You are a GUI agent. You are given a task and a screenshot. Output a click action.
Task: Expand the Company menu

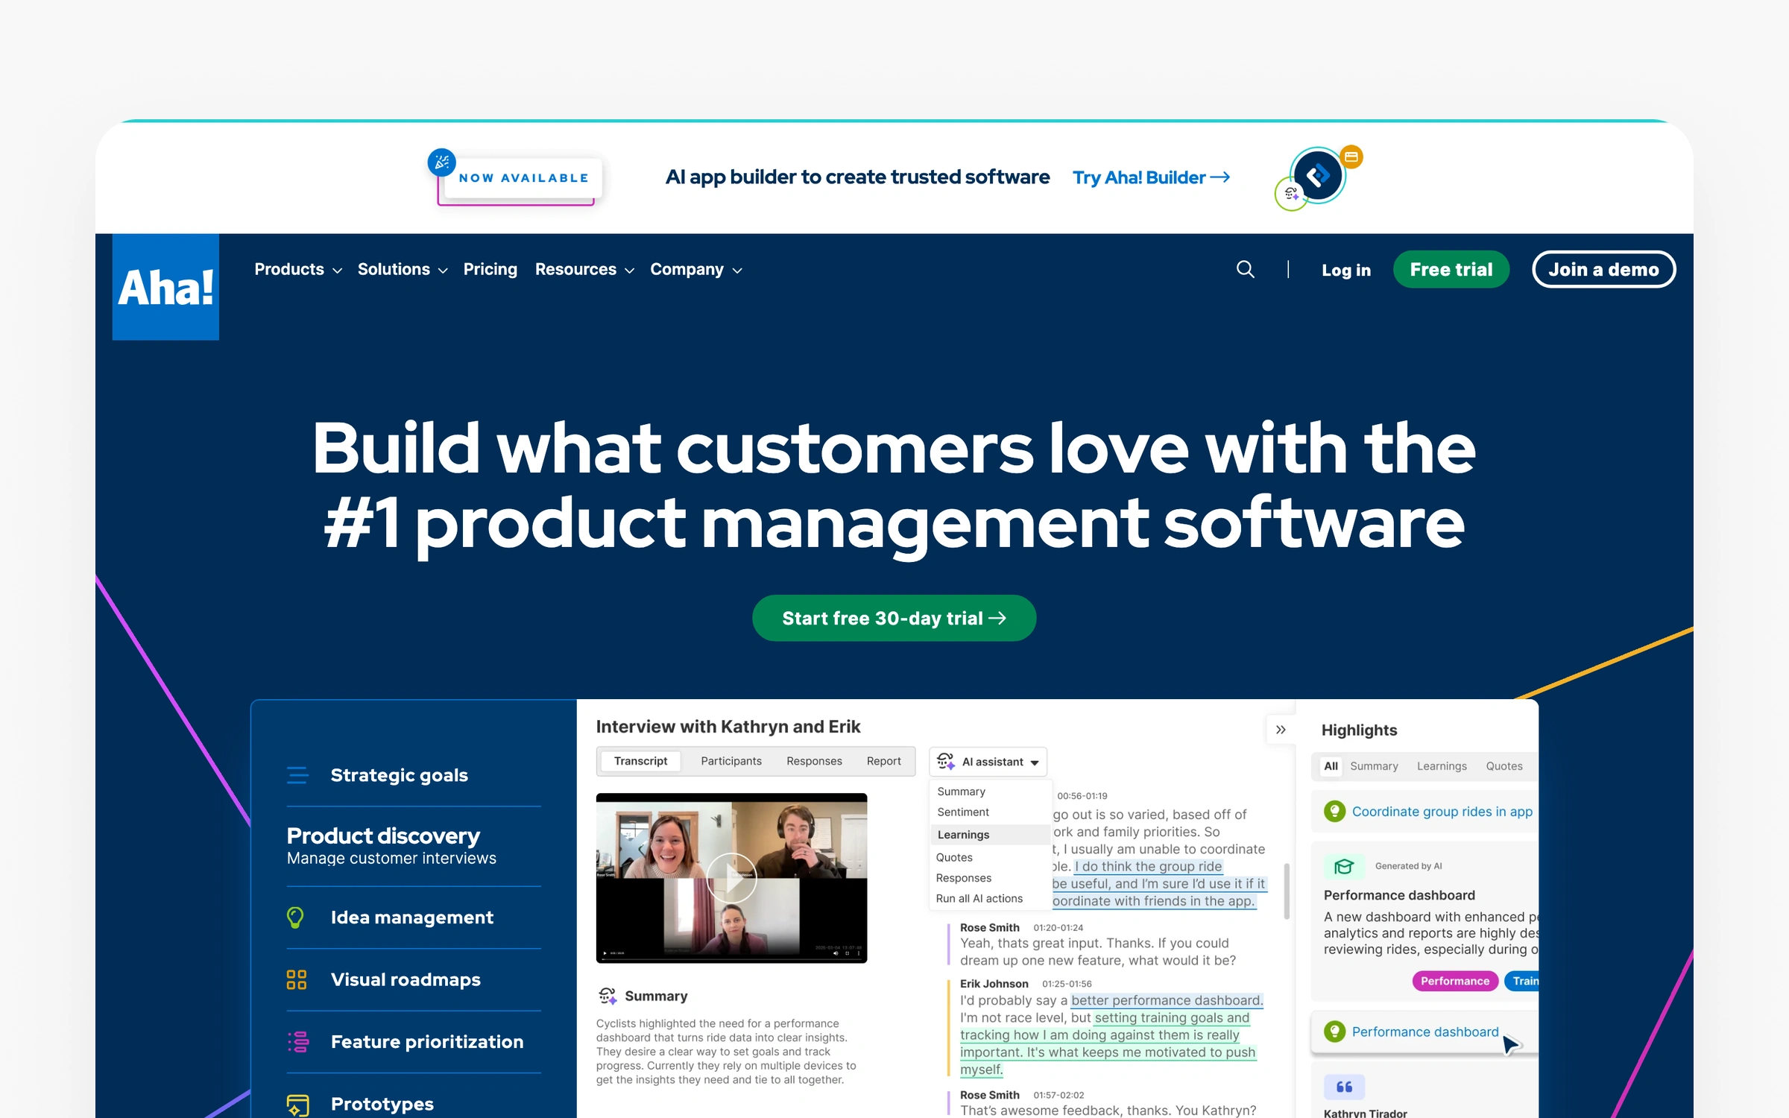pos(696,269)
